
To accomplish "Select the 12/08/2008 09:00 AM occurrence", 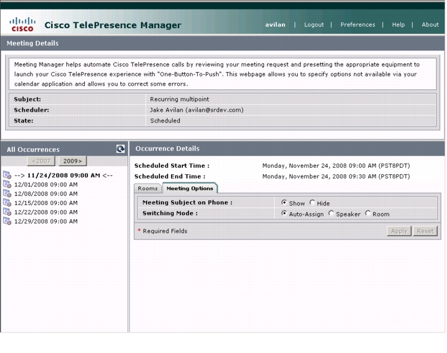I will point(46,194).
